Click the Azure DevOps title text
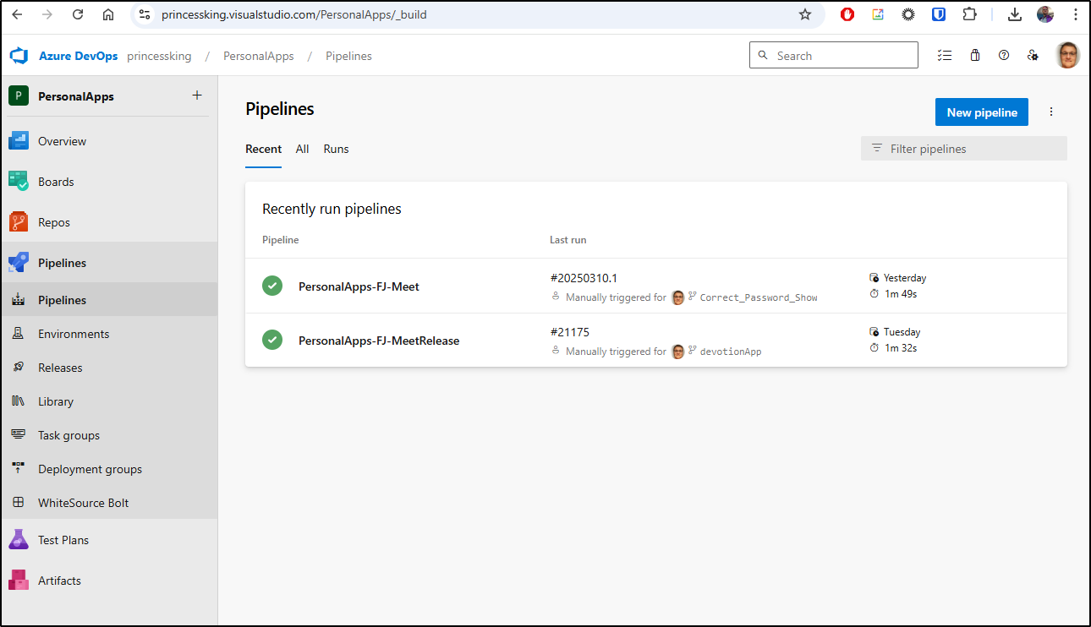 (79, 56)
